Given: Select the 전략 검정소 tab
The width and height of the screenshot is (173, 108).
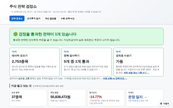Looking at the screenshot, I should tap(17, 18).
